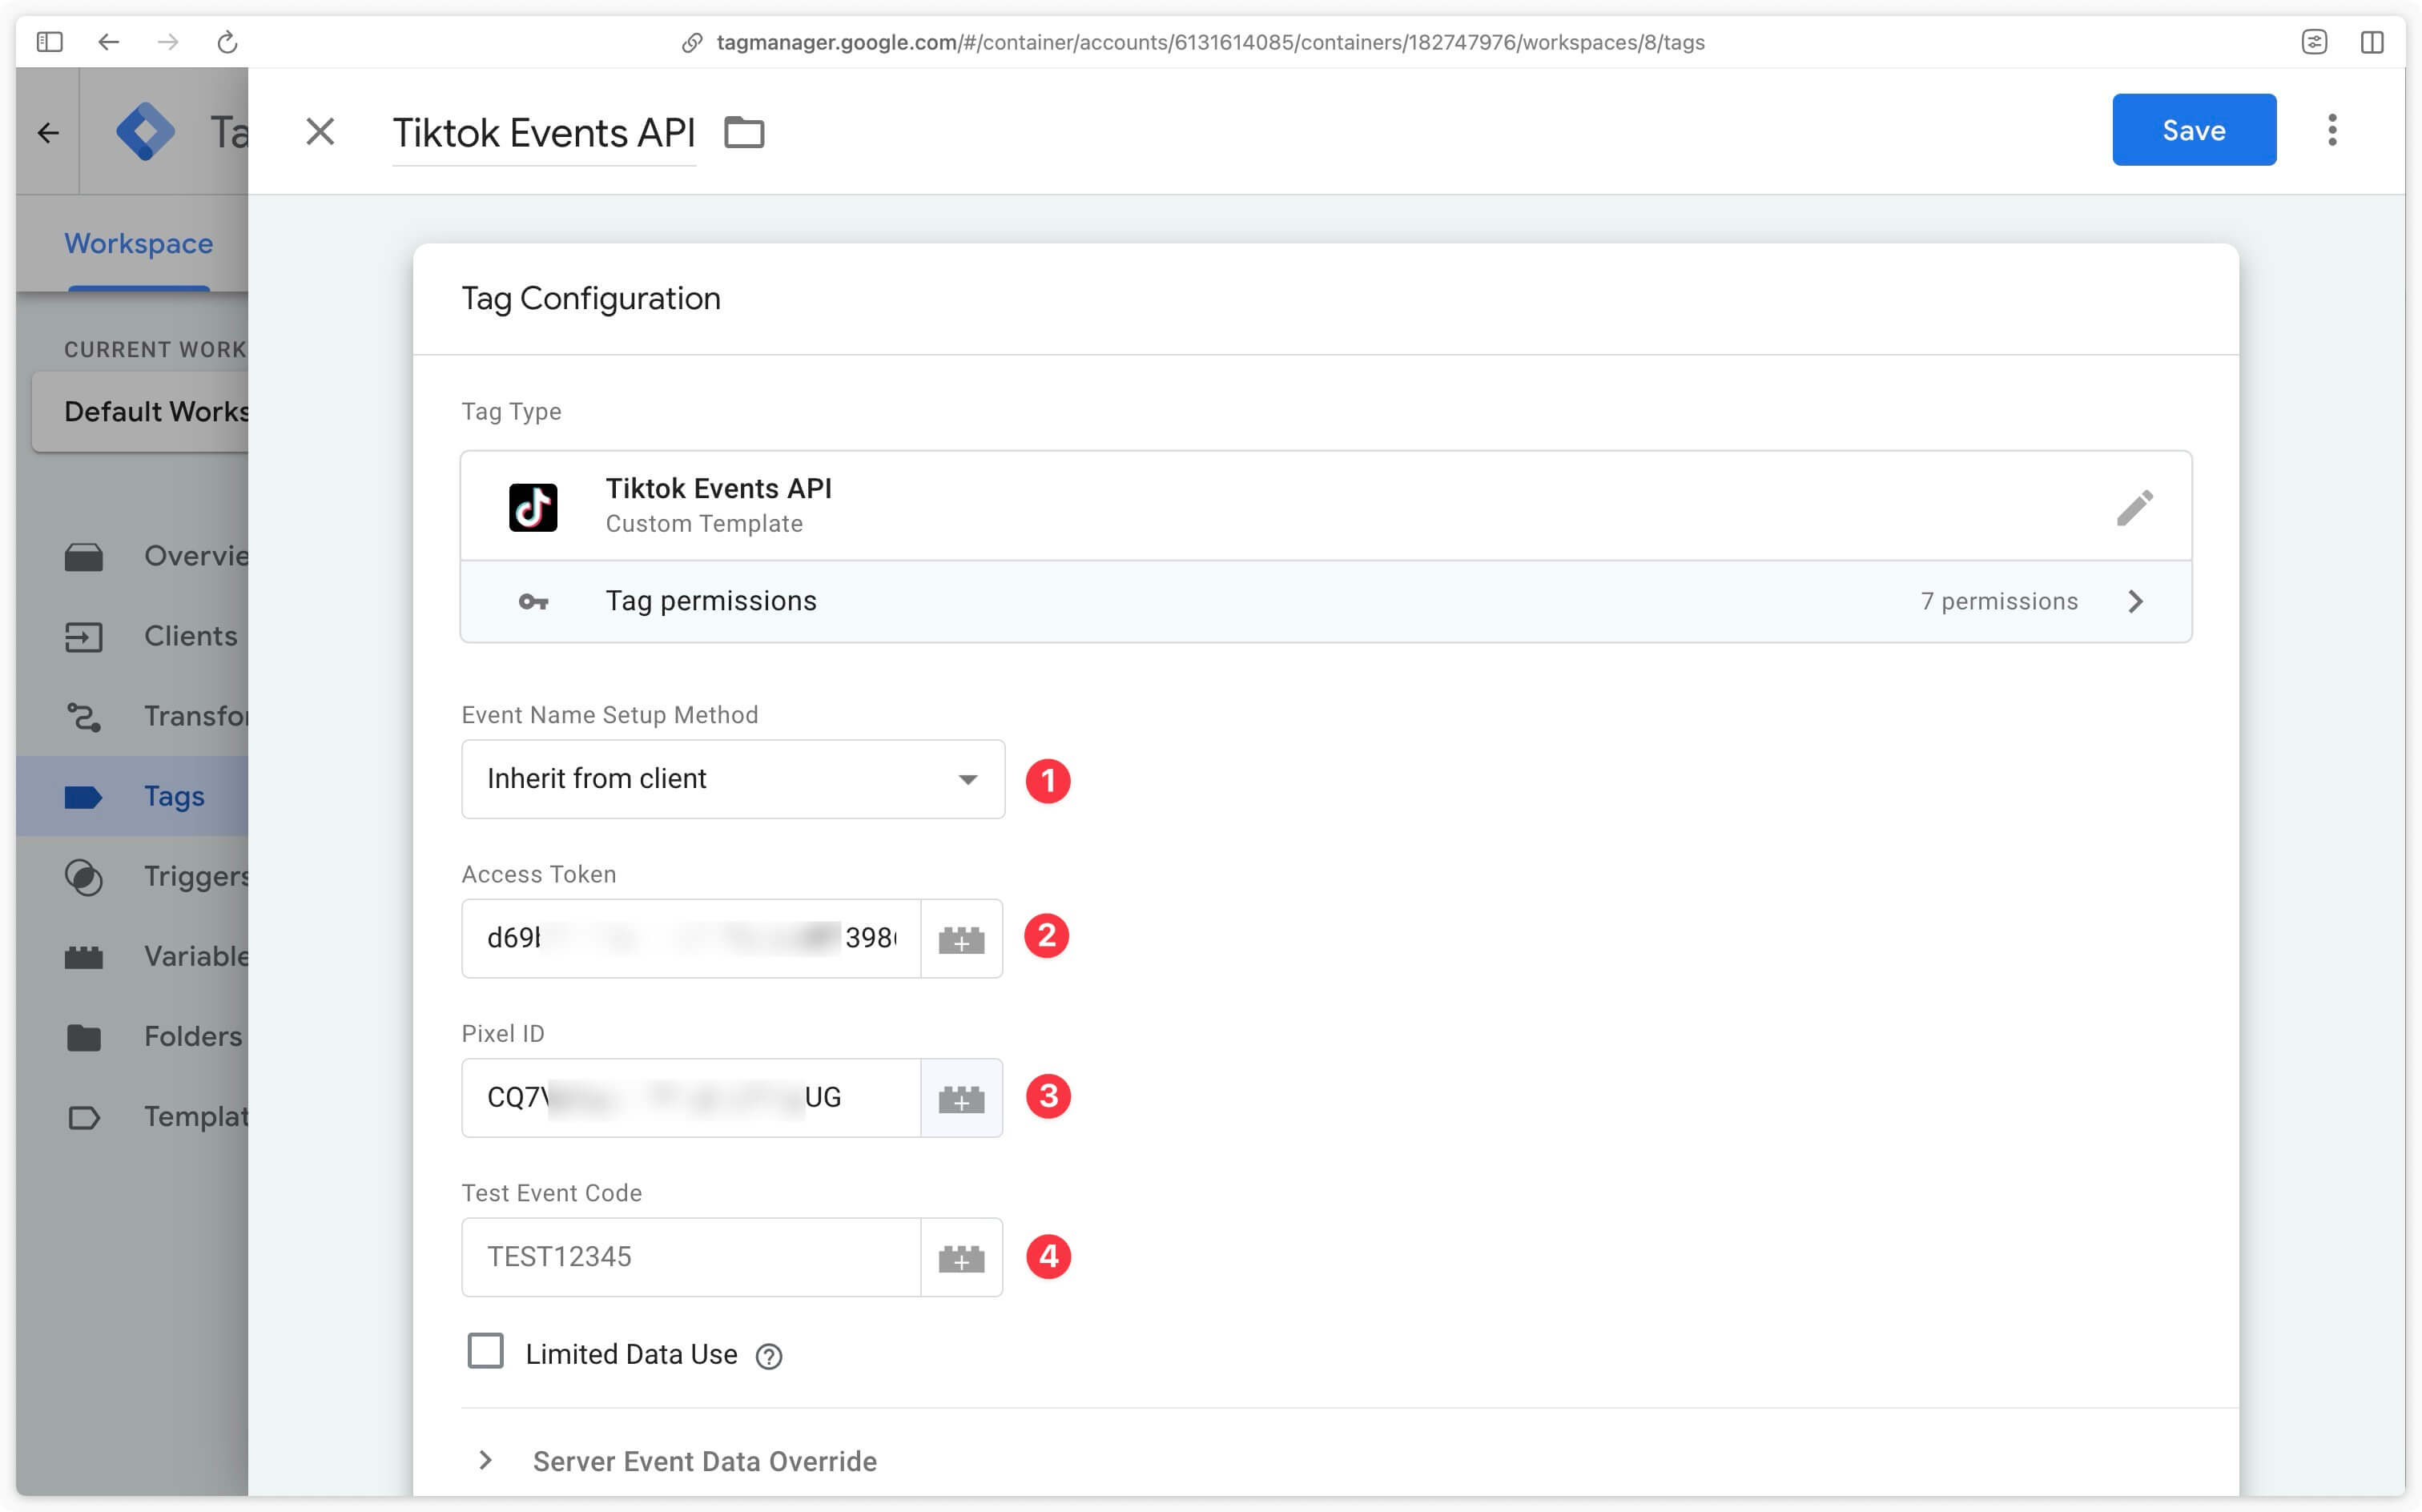The width and height of the screenshot is (2422, 1512).
Task: Enable the Limited Data Use checkbox
Action: point(486,1351)
